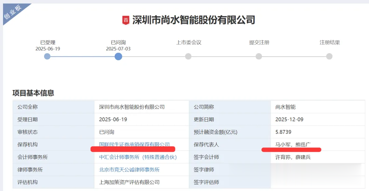
Task: Click the 注册结果 timeline node
Action: (329, 56)
